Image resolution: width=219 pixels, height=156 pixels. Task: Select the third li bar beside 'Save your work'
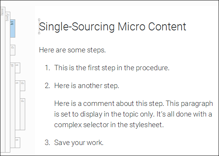tap(18, 143)
